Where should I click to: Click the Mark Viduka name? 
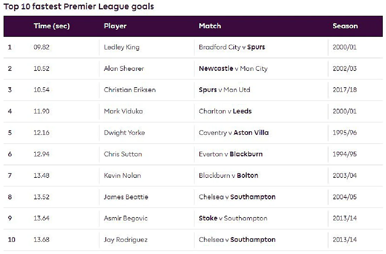pos(123,111)
